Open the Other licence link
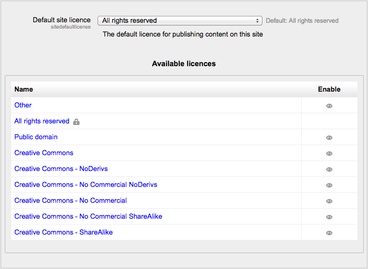Screen dimensions: 368x269 pos(23,105)
